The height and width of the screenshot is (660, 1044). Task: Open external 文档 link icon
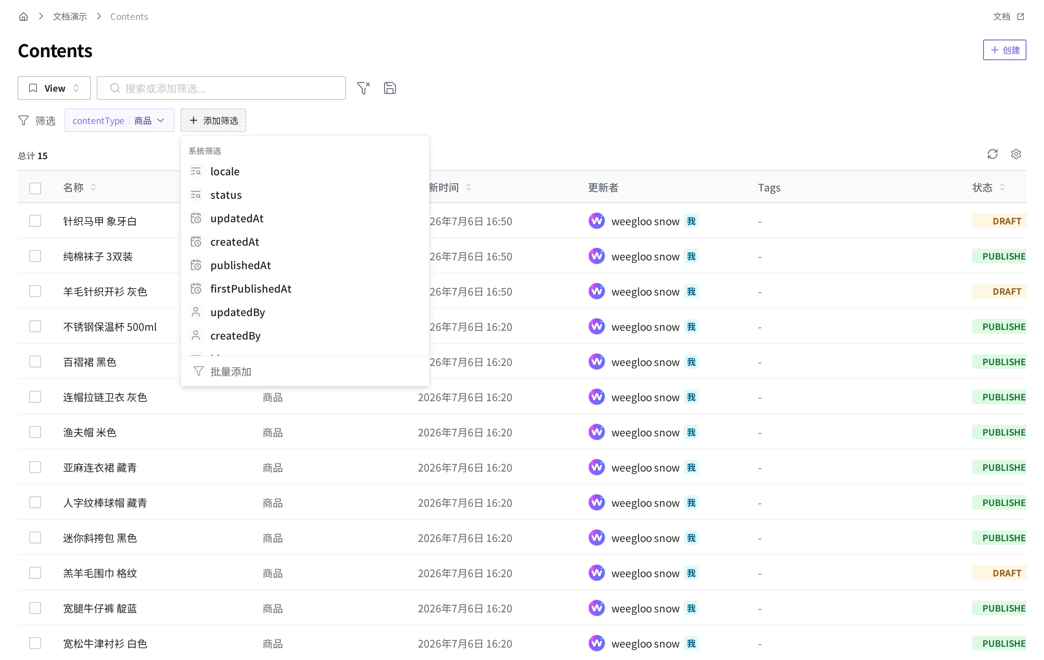coord(1021,16)
